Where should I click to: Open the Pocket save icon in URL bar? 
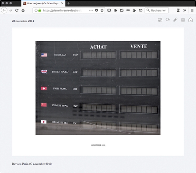(x=96, y=10)
